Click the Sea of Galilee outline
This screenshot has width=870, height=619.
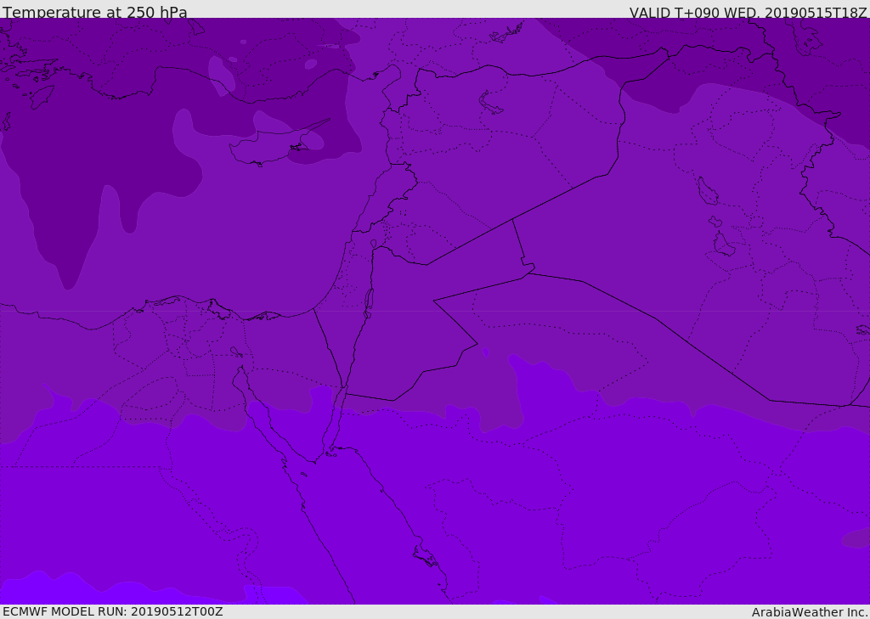pyautogui.click(x=374, y=244)
